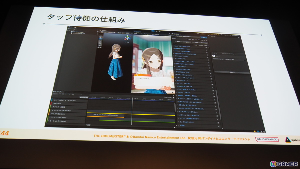Toggle the Persp projection label
This screenshot has height=169, width=300.
click(x=127, y=42)
